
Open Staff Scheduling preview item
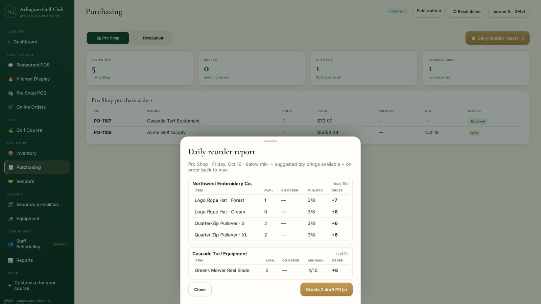click(37, 244)
